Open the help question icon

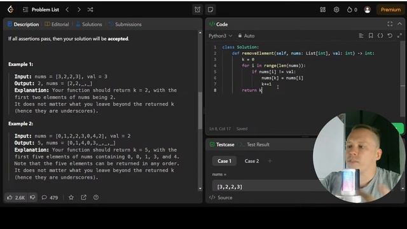tap(96, 198)
